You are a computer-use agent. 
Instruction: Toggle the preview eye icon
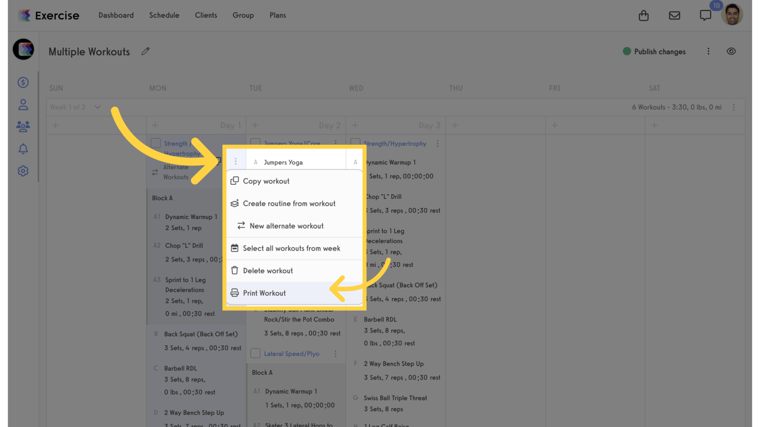pyautogui.click(x=731, y=51)
